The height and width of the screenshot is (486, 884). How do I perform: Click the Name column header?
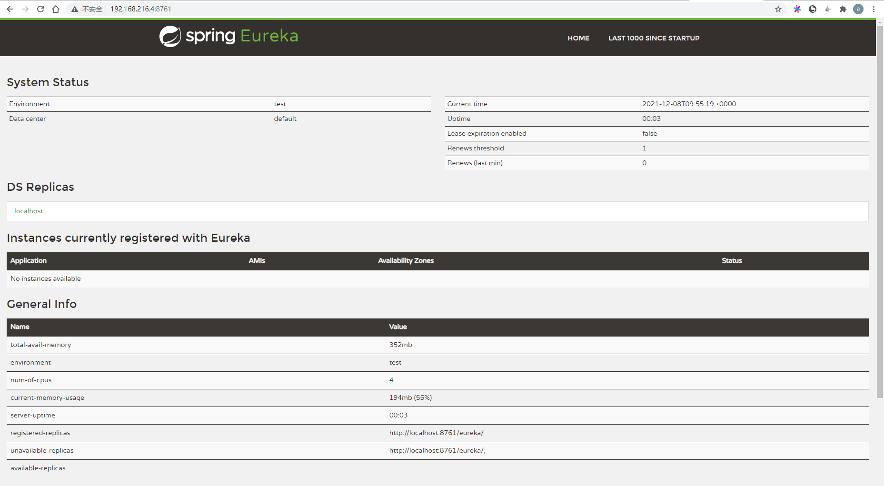(x=20, y=327)
